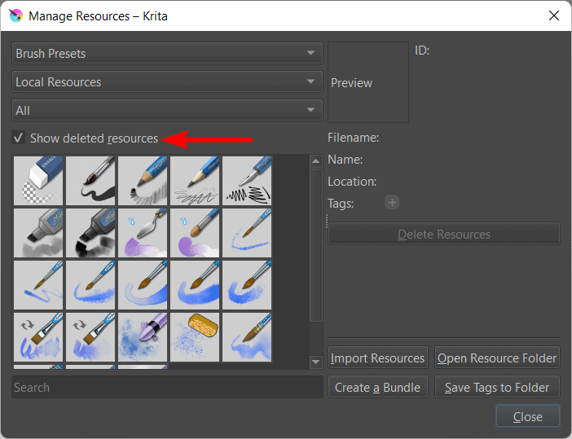The width and height of the screenshot is (572, 439).
Task: Click the scrollbar down arrow in preset list
Action: pyautogui.click(x=316, y=362)
